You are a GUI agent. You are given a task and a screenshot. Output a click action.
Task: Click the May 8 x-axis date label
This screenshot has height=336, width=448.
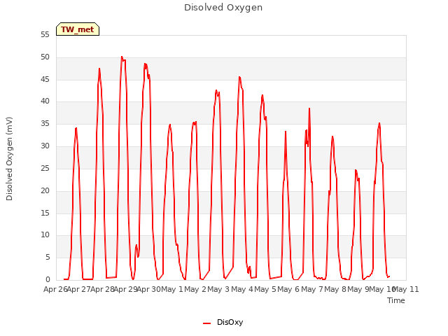335,289
